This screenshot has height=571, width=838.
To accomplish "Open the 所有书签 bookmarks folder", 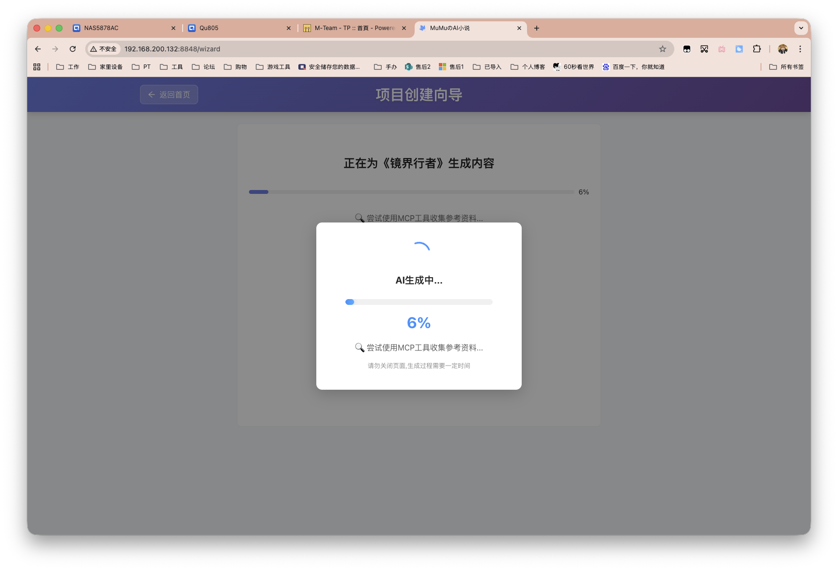I will [x=786, y=66].
